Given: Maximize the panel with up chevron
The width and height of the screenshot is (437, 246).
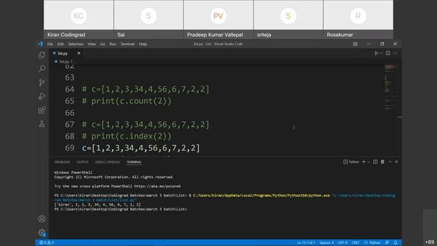Looking at the screenshot, I should [390, 162].
